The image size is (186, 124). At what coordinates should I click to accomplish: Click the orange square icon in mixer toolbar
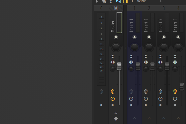(126, 1)
